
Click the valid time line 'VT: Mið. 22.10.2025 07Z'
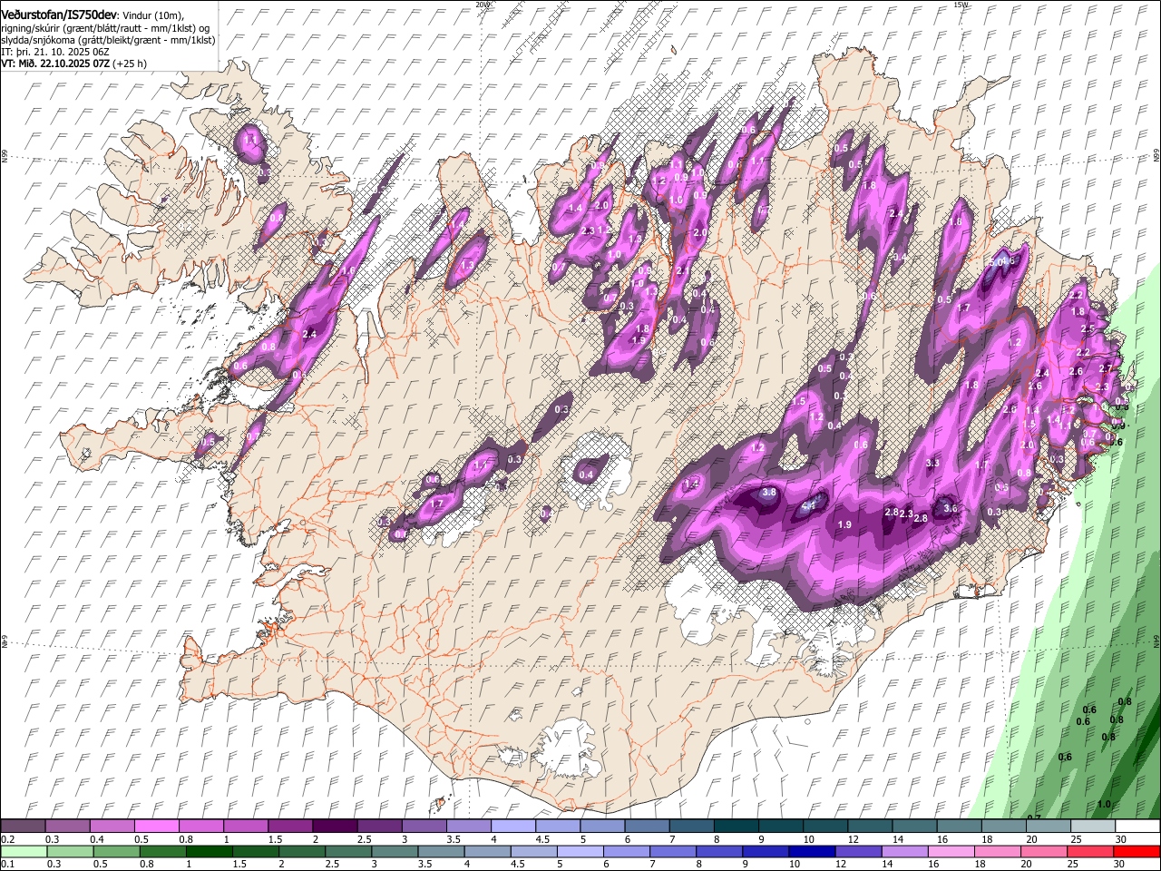point(57,64)
